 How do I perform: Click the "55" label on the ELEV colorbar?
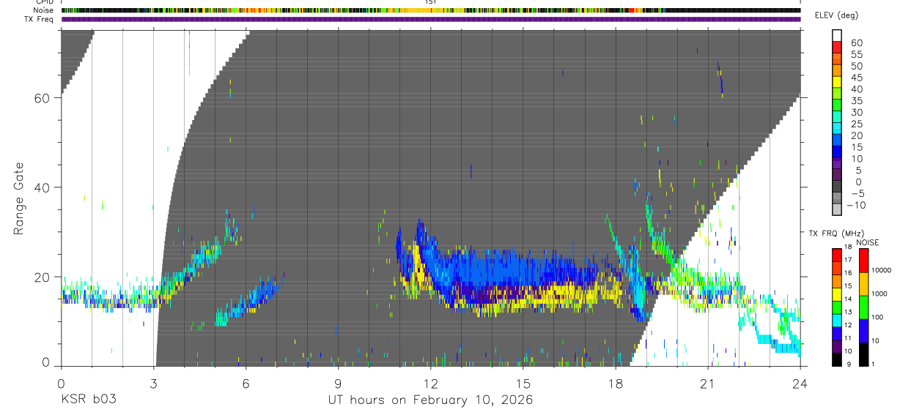(x=856, y=54)
